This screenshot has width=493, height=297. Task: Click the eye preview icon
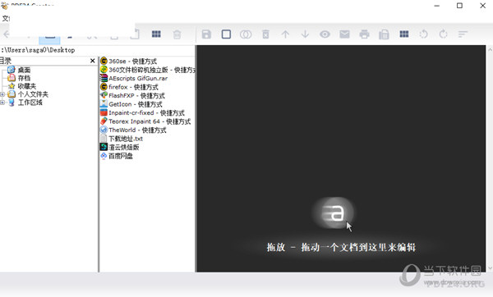(x=325, y=34)
